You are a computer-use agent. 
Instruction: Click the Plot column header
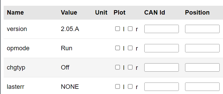[x=119, y=12]
